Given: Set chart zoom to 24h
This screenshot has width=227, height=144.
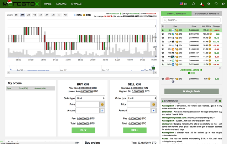Looking at the screenshot, I should click(x=22, y=15).
